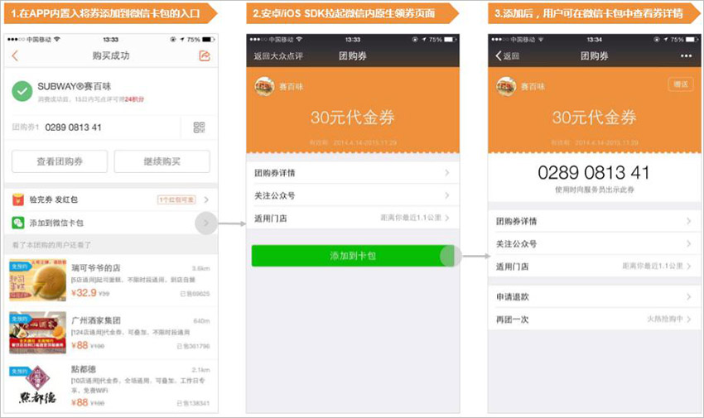
Task: Expand the 验完券 发红包 row chevron
Action: (x=206, y=199)
